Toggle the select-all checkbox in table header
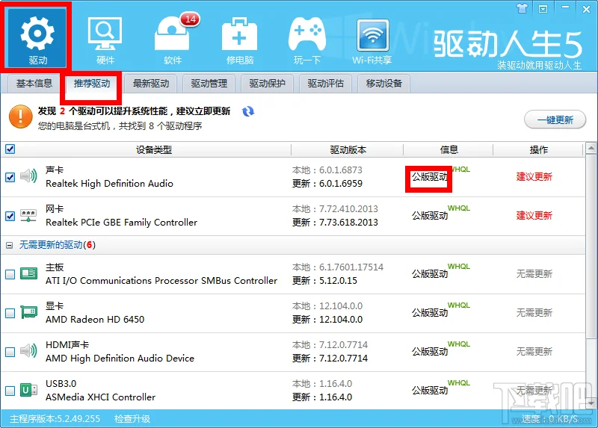The image size is (598, 428). [x=10, y=149]
